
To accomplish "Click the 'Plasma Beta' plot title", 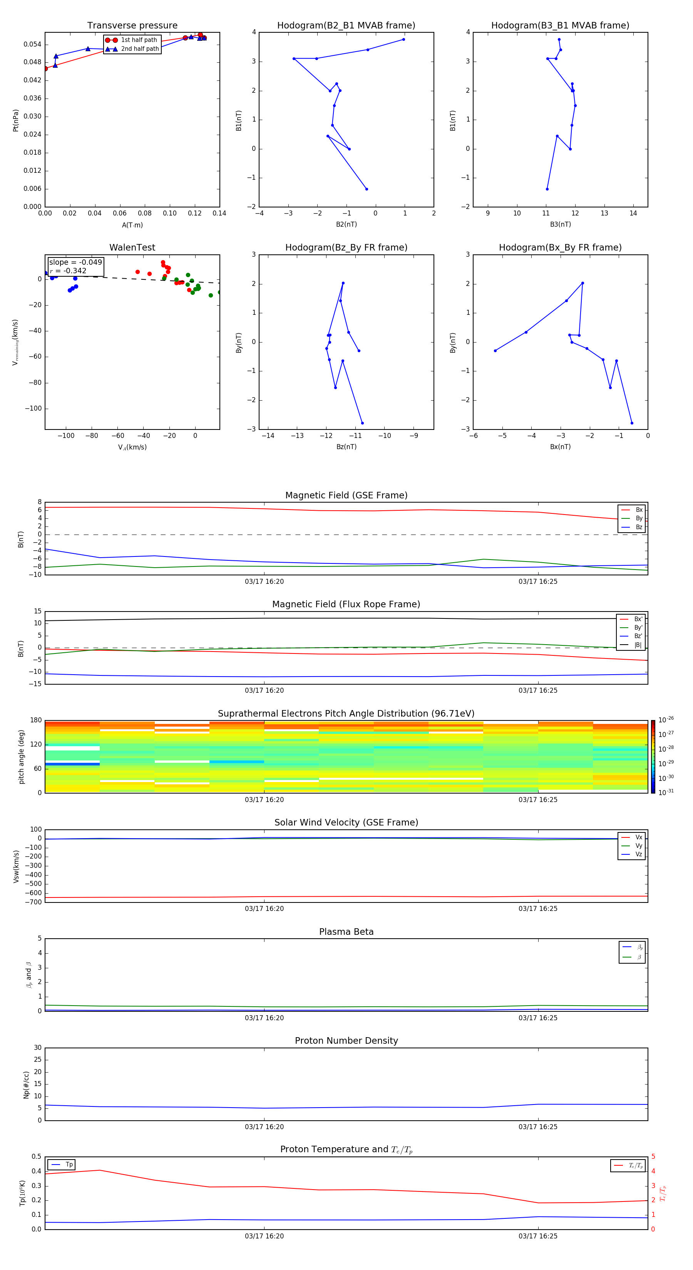I will (x=346, y=932).
